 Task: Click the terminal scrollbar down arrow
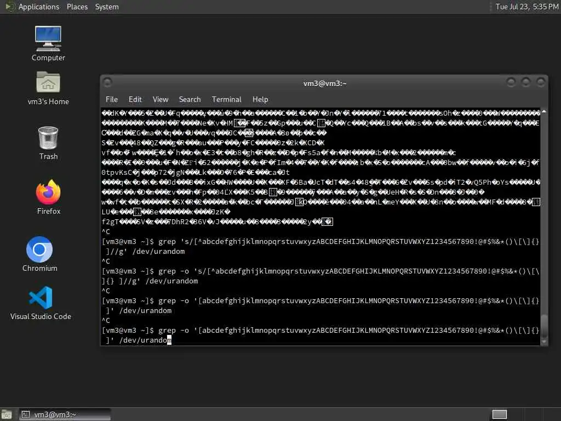tap(544, 342)
